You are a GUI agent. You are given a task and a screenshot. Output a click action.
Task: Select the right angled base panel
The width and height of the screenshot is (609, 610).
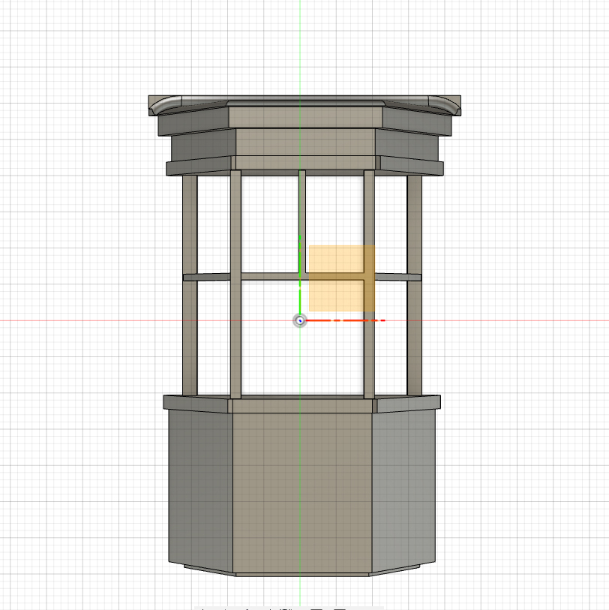click(403, 488)
